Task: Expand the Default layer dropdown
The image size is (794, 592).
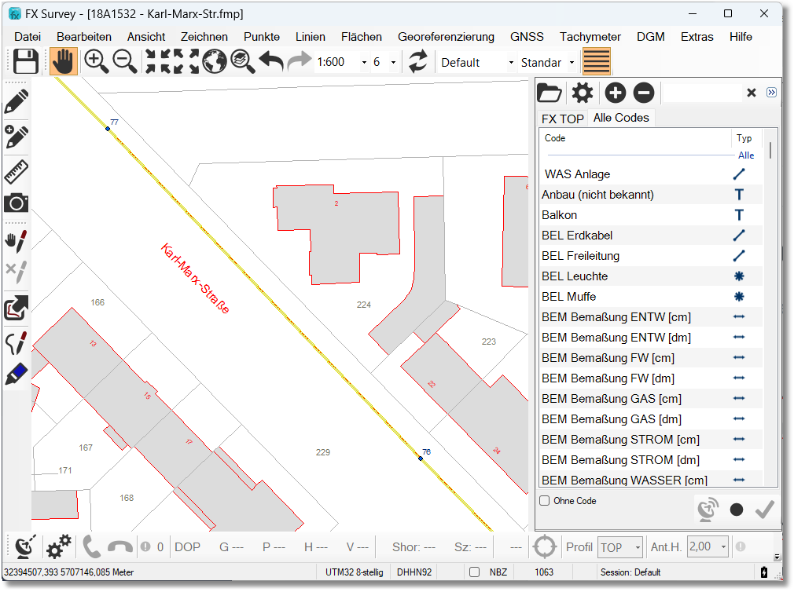Action: [511, 63]
